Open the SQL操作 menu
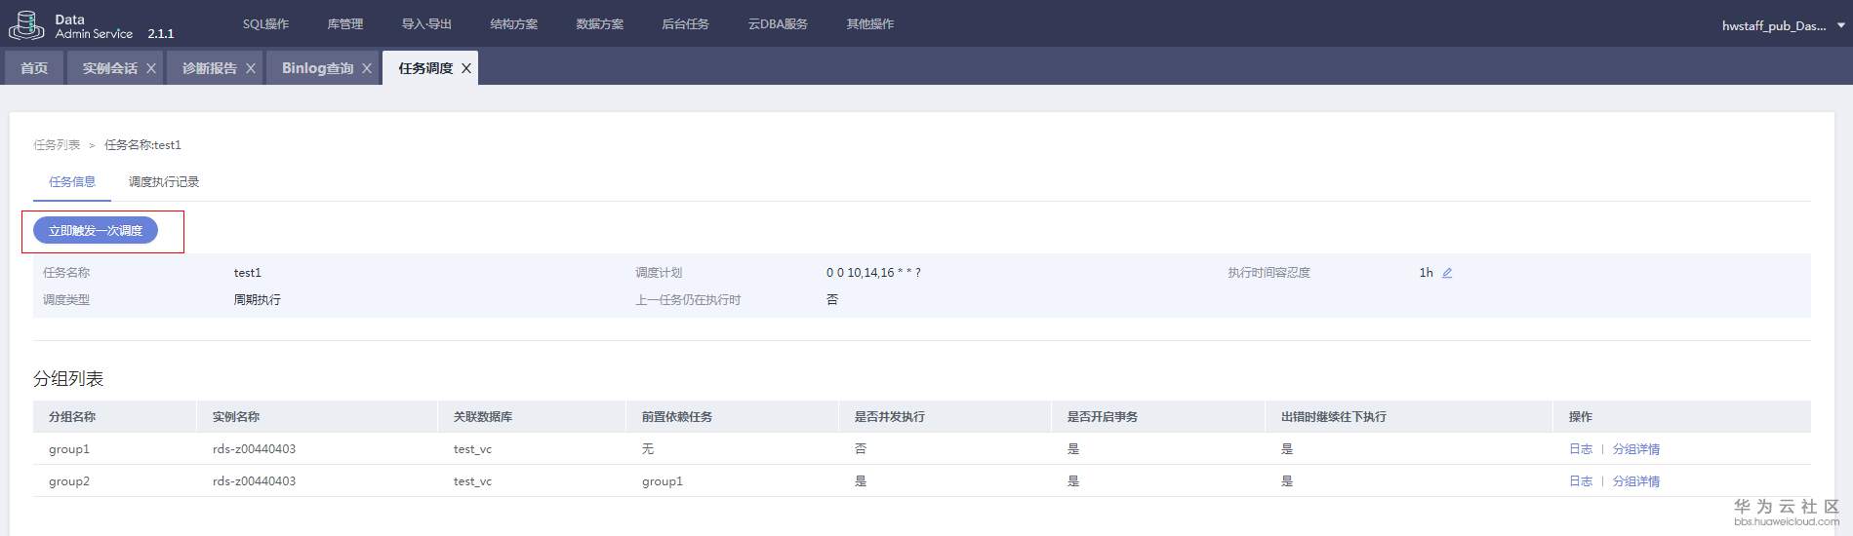 coord(265,24)
